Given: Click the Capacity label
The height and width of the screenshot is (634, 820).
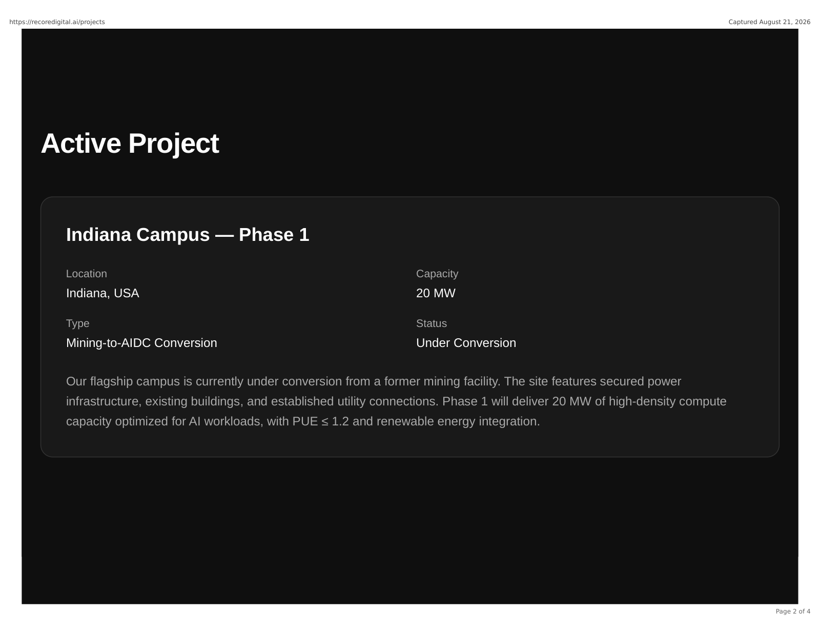Looking at the screenshot, I should pyautogui.click(x=437, y=274).
